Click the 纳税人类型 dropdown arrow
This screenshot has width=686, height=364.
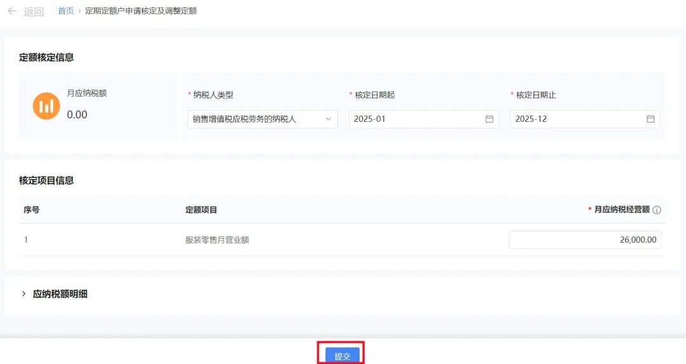tap(328, 119)
